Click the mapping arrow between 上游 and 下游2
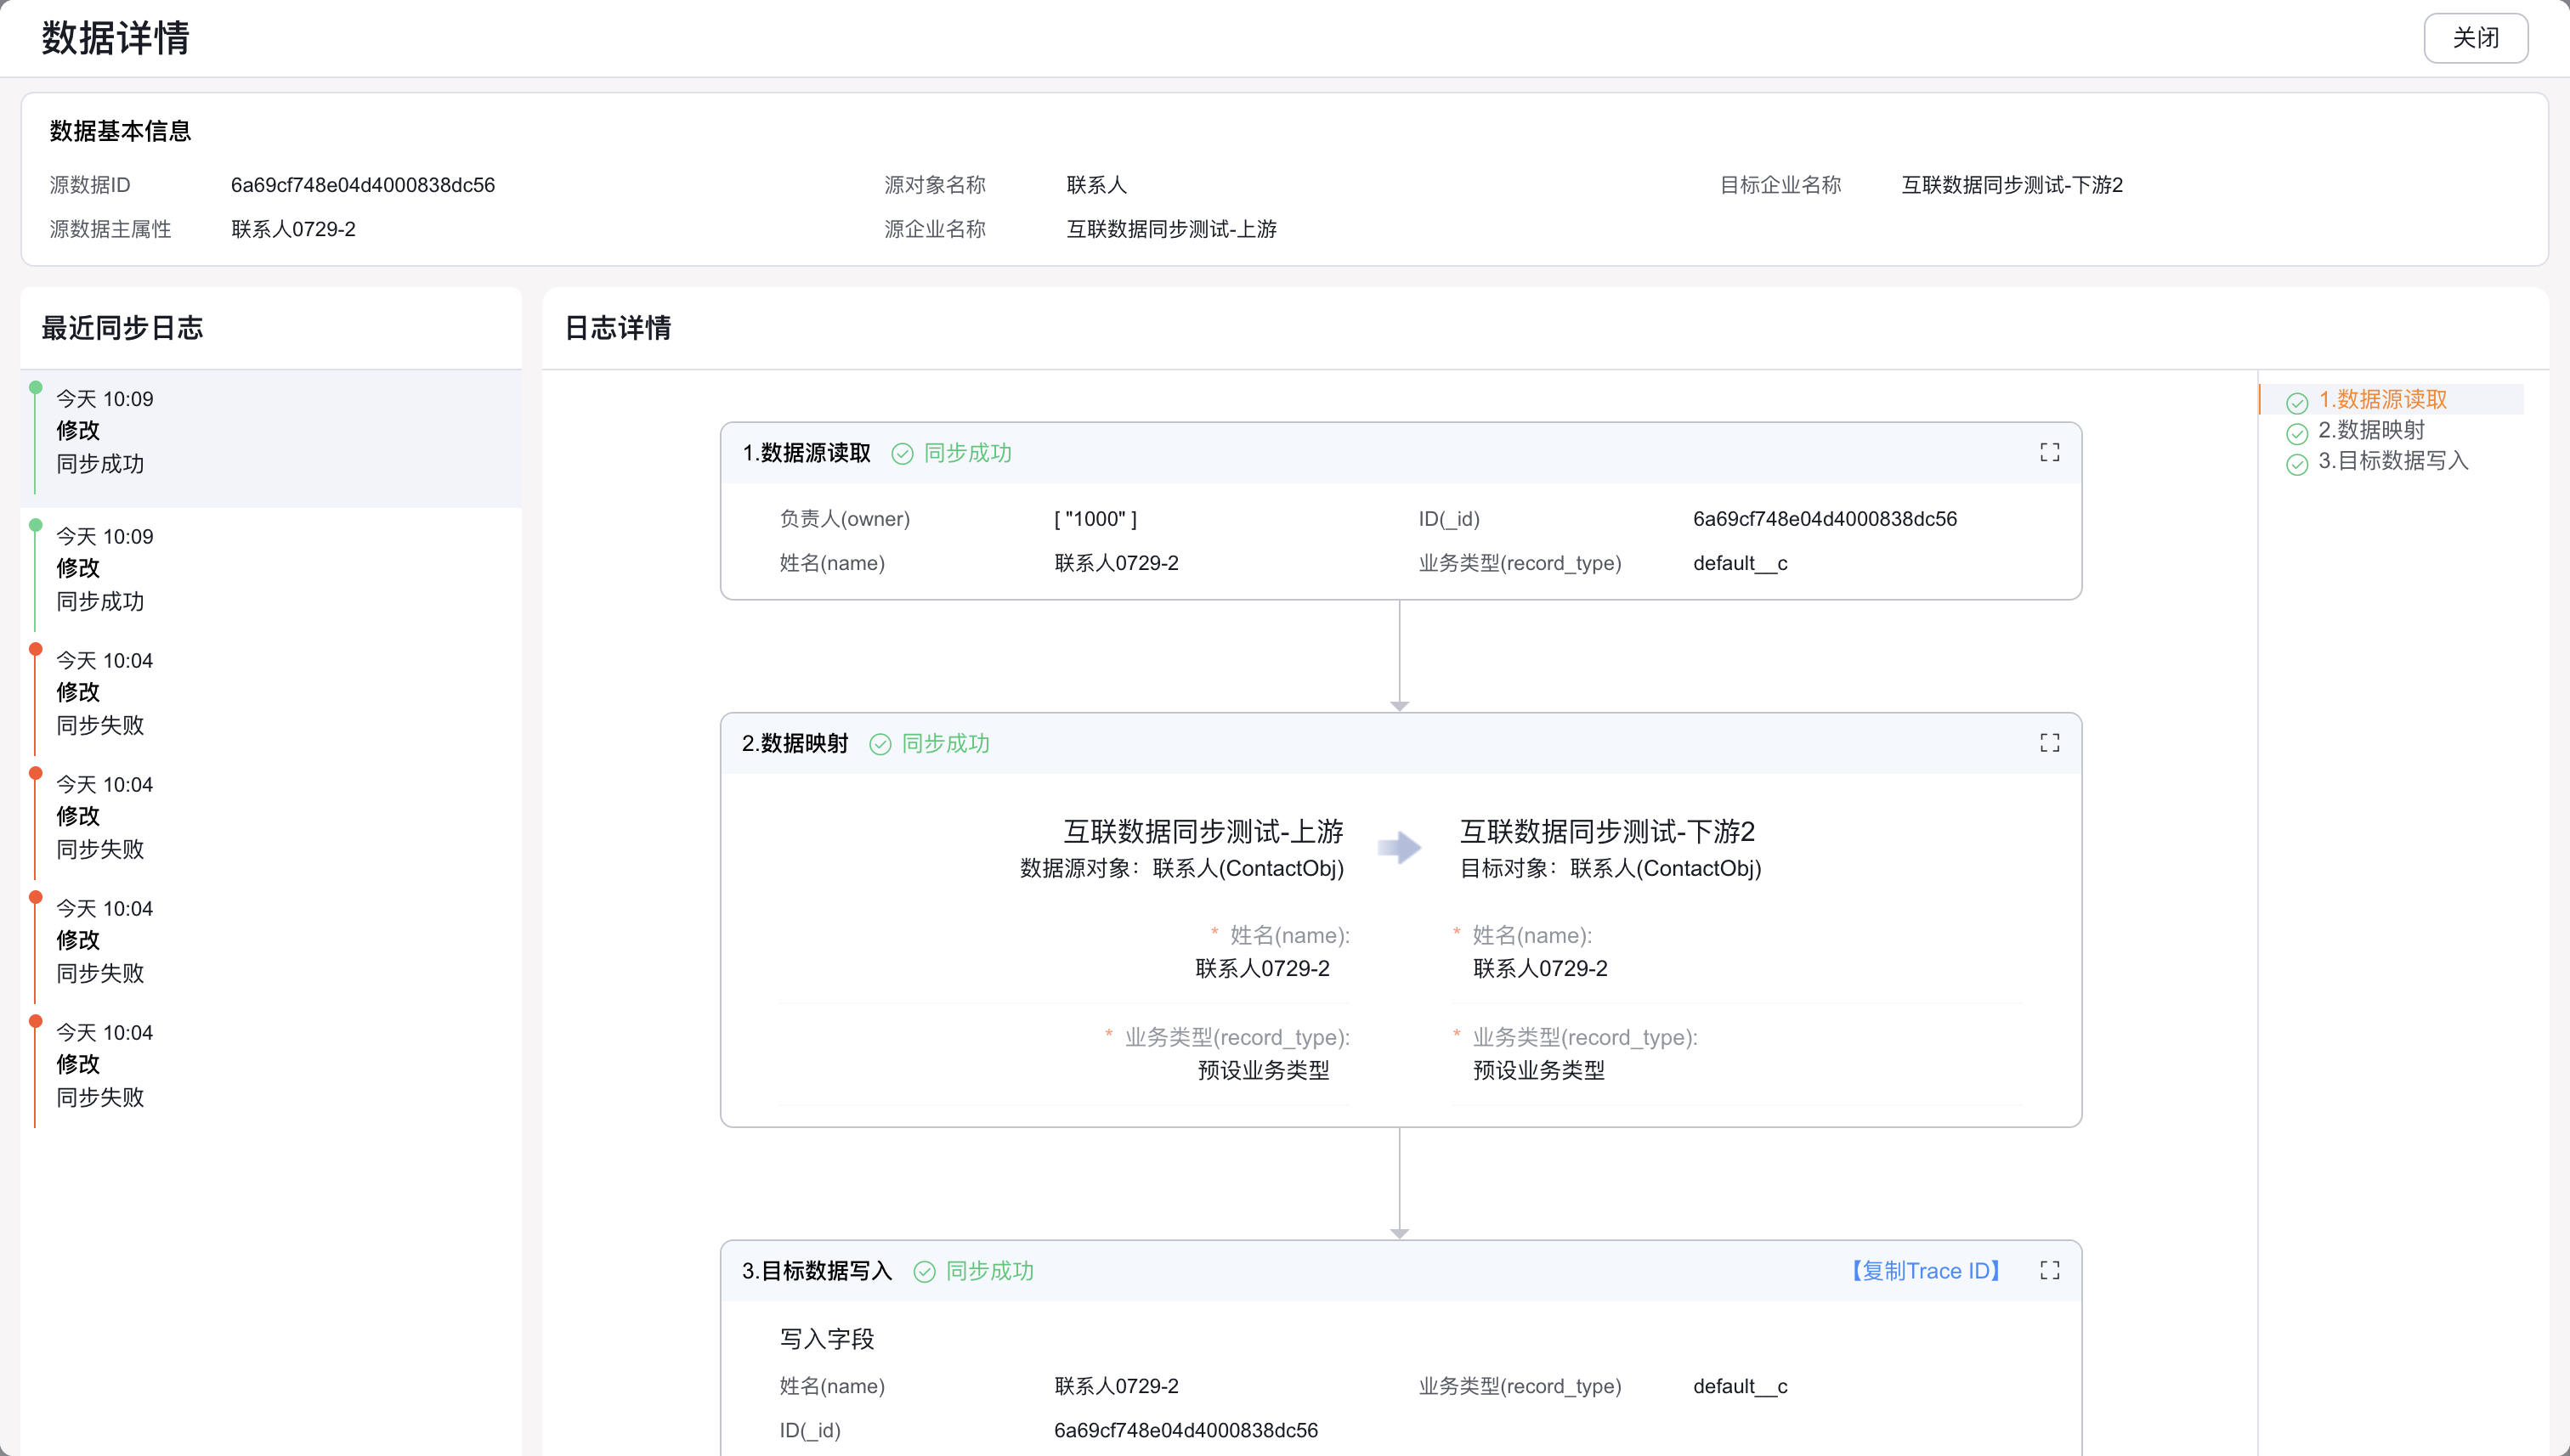Screen dimensions: 2570x1456 tap(1400, 848)
